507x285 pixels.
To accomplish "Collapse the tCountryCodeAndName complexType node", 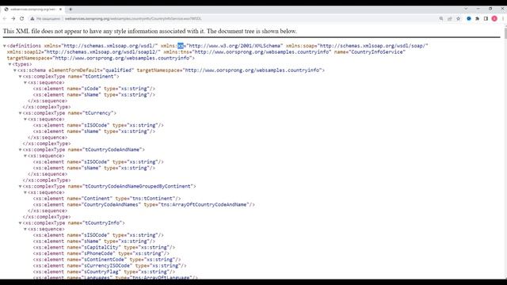I will 20,150.
